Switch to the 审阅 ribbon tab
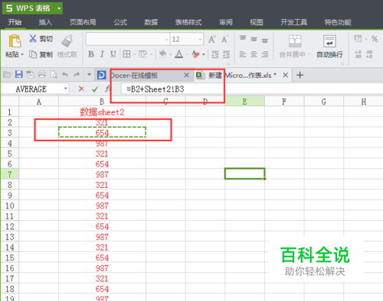Viewport: 383px width, 301px height. [226, 22]
